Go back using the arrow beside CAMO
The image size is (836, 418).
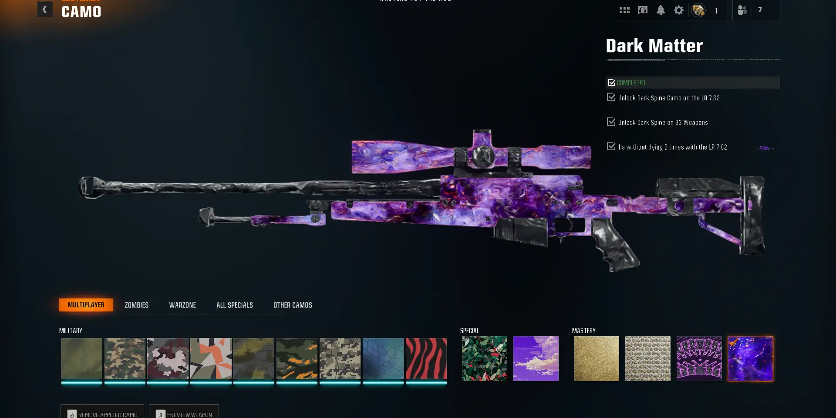(45, 9)
